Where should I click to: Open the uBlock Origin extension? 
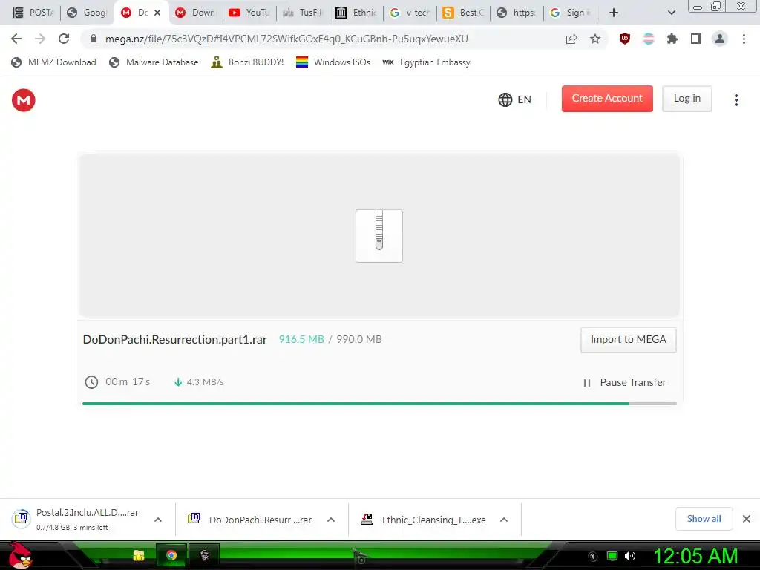pos(625,39)
